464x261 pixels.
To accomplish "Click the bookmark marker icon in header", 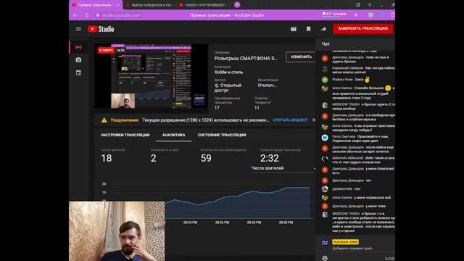I will click(x=308, y=29).
